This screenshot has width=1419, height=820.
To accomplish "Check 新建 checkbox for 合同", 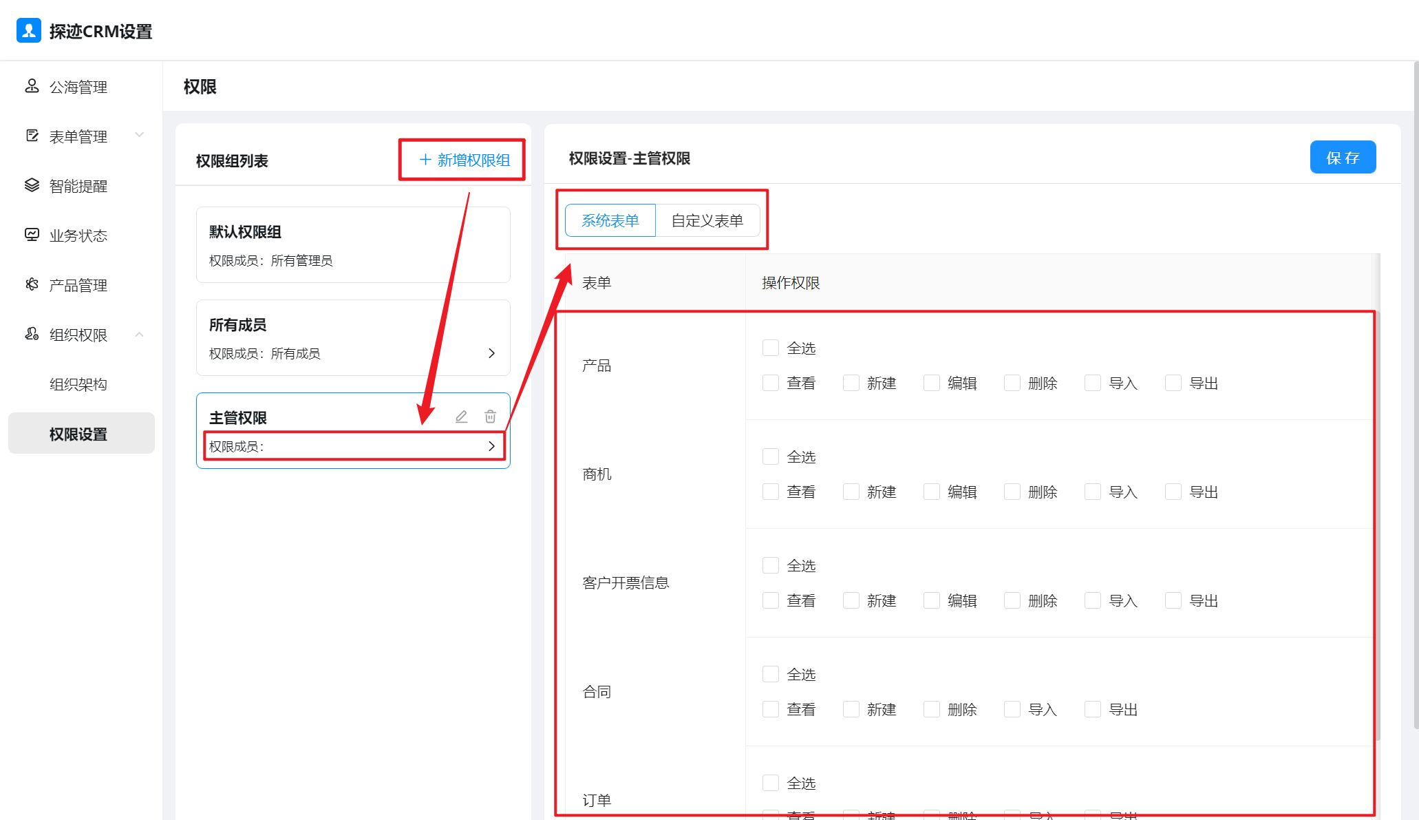I will coord(851,709).
